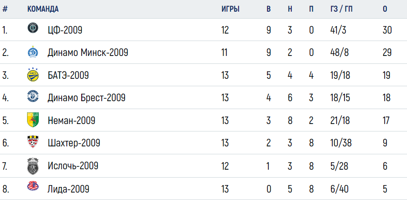This screenshot has width=407, height=200.
Task: Open the БАТЭ-2009 team name link
Action: [x=68, y=76]
